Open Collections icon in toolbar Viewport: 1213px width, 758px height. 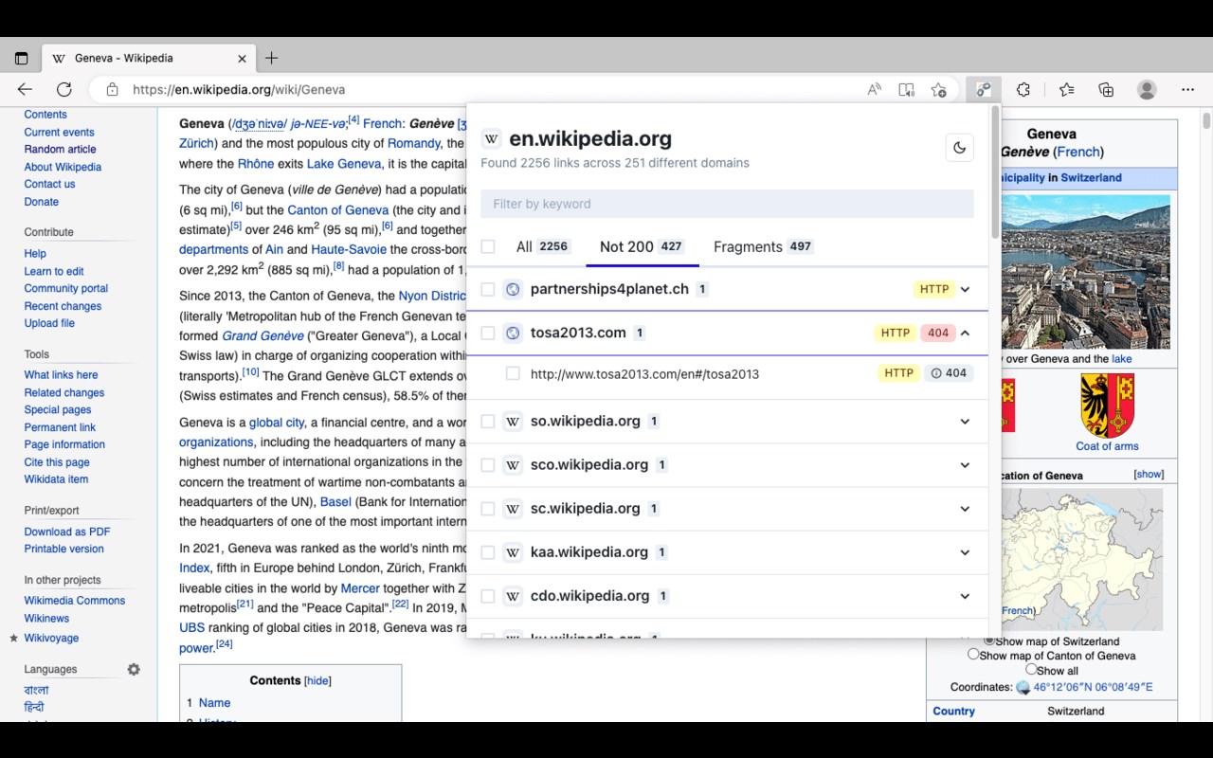click(1106, 90)
